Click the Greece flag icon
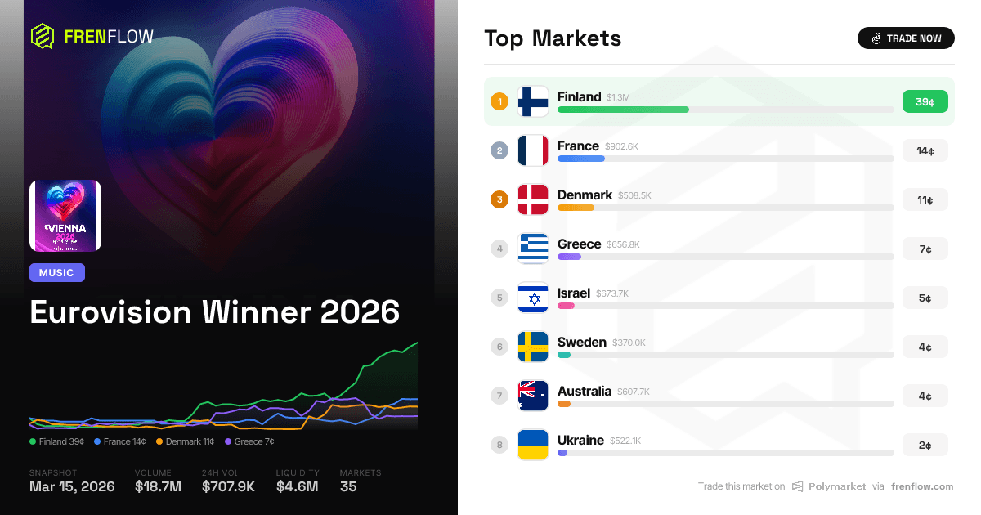981x515 pixels. click(533, 249)
